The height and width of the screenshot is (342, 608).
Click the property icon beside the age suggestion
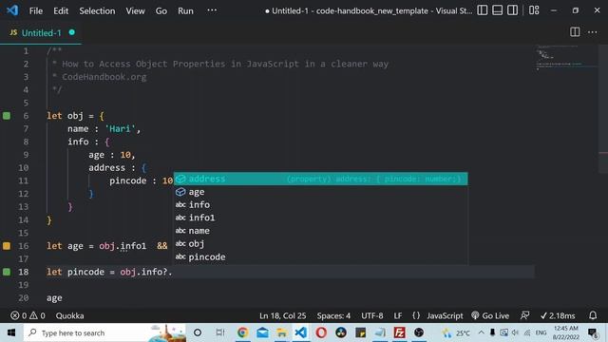pos(180,192)
